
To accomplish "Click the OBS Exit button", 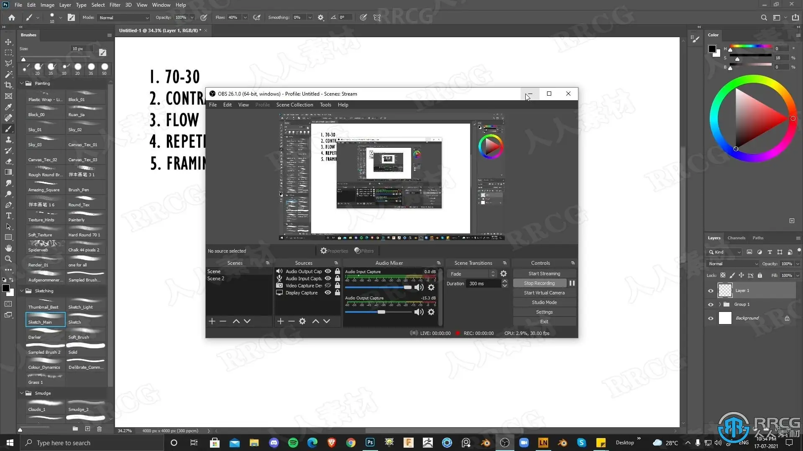I will pyautogui.click(x=544, y=322).
